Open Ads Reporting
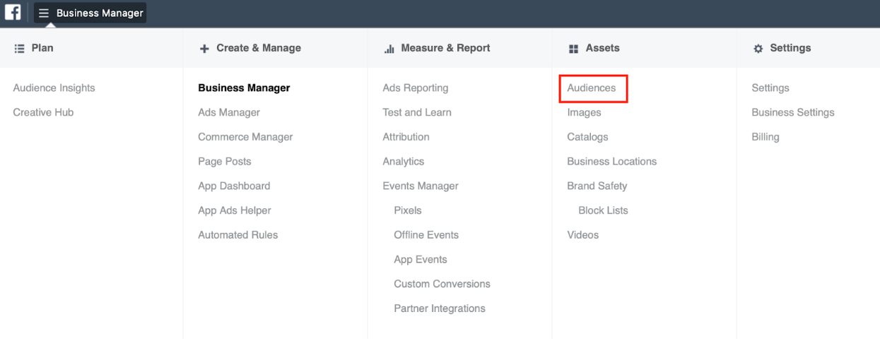The image size is (880, 348). (x=416, y=88)
